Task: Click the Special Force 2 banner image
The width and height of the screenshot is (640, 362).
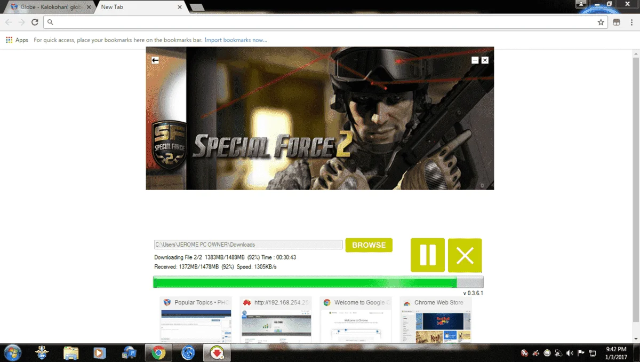Action: pos(320,118)
